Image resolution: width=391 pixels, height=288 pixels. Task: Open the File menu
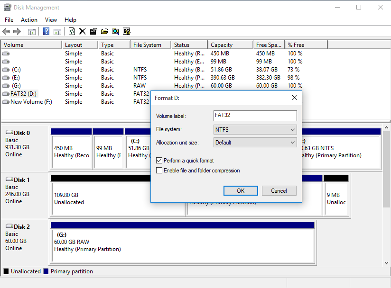point(9,20)
